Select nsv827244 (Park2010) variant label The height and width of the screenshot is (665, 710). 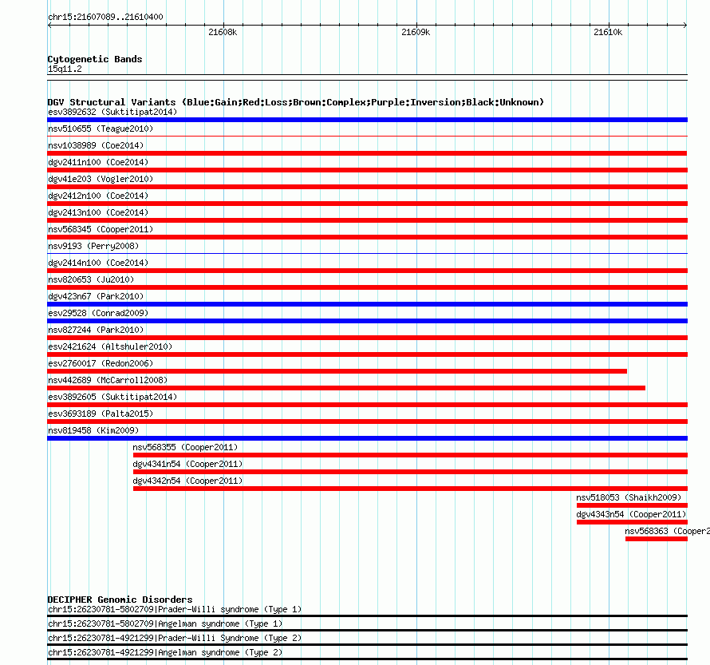(x=96, y=330)
